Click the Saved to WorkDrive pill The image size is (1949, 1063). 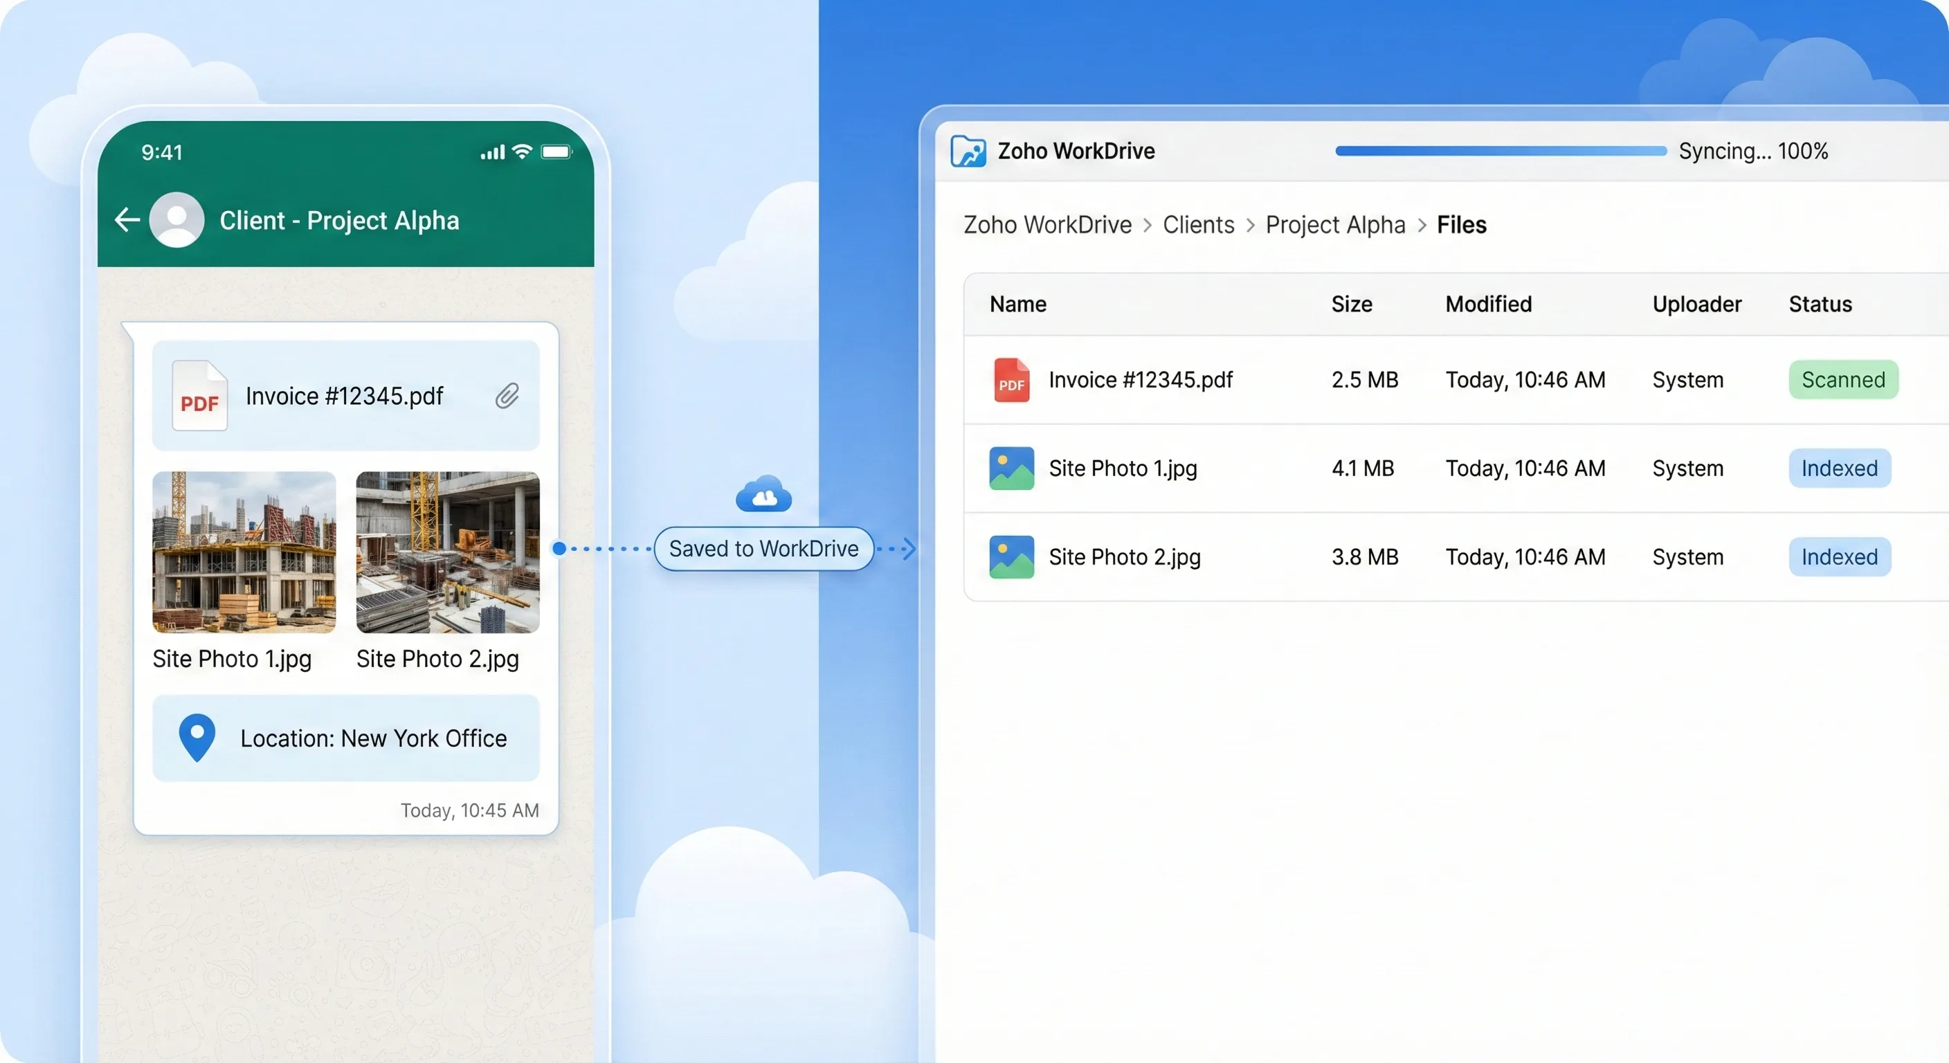(763, 549)
